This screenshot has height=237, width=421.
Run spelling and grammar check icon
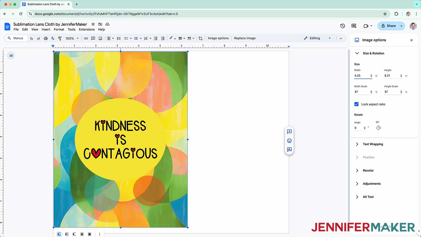pyautogui.click(x=53, y=38)
